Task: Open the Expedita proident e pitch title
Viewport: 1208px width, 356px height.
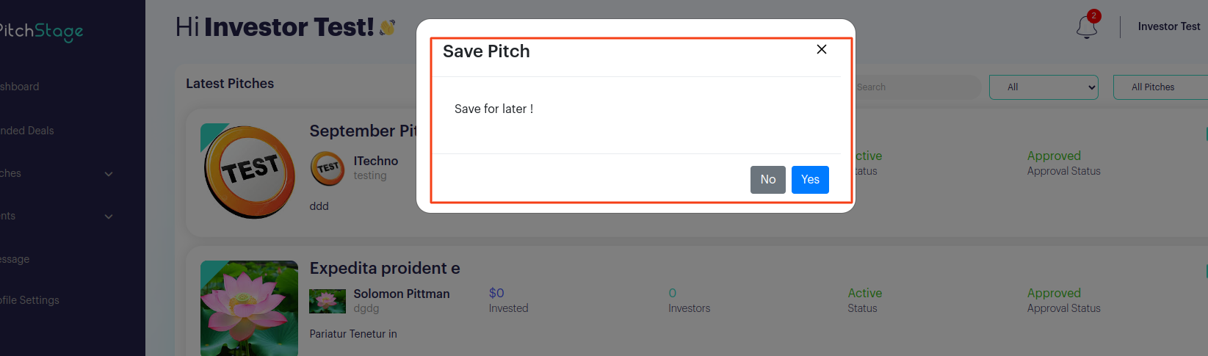Action: pos(385,268)
